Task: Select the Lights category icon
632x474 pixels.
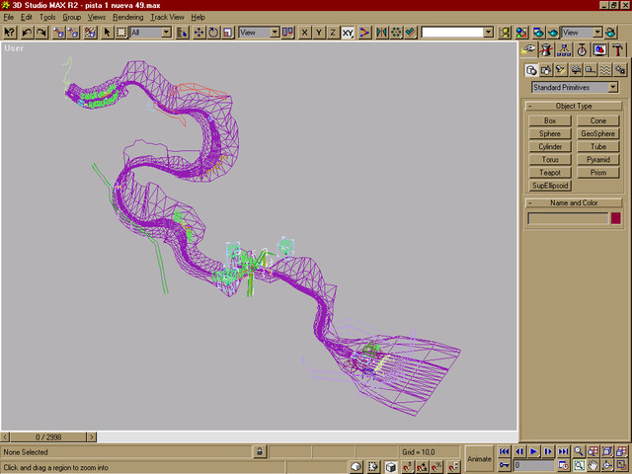Action: (x=561, y=70)
